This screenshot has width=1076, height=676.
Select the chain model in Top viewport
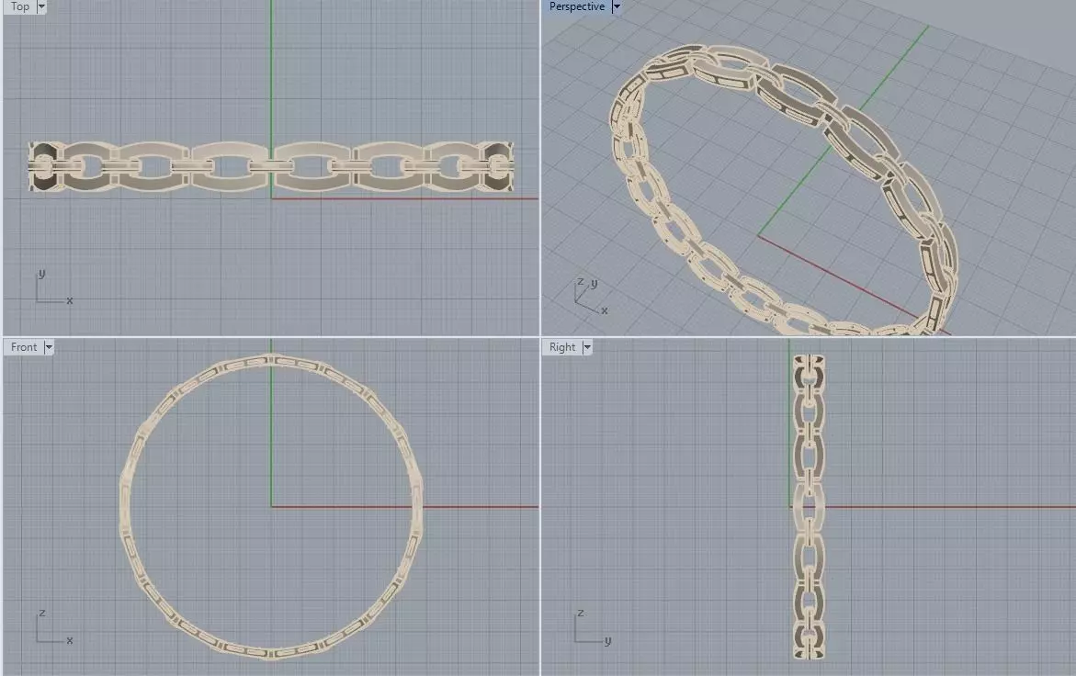coord(270,166)
